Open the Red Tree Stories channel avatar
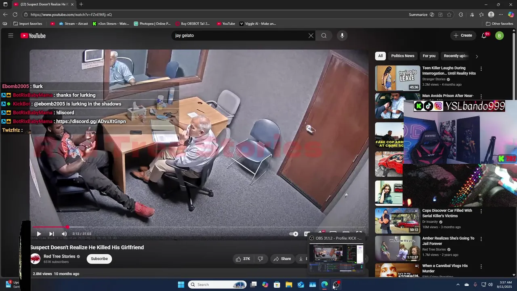The width and height of the screenshot is (517, 291). [x=35, y=259]
